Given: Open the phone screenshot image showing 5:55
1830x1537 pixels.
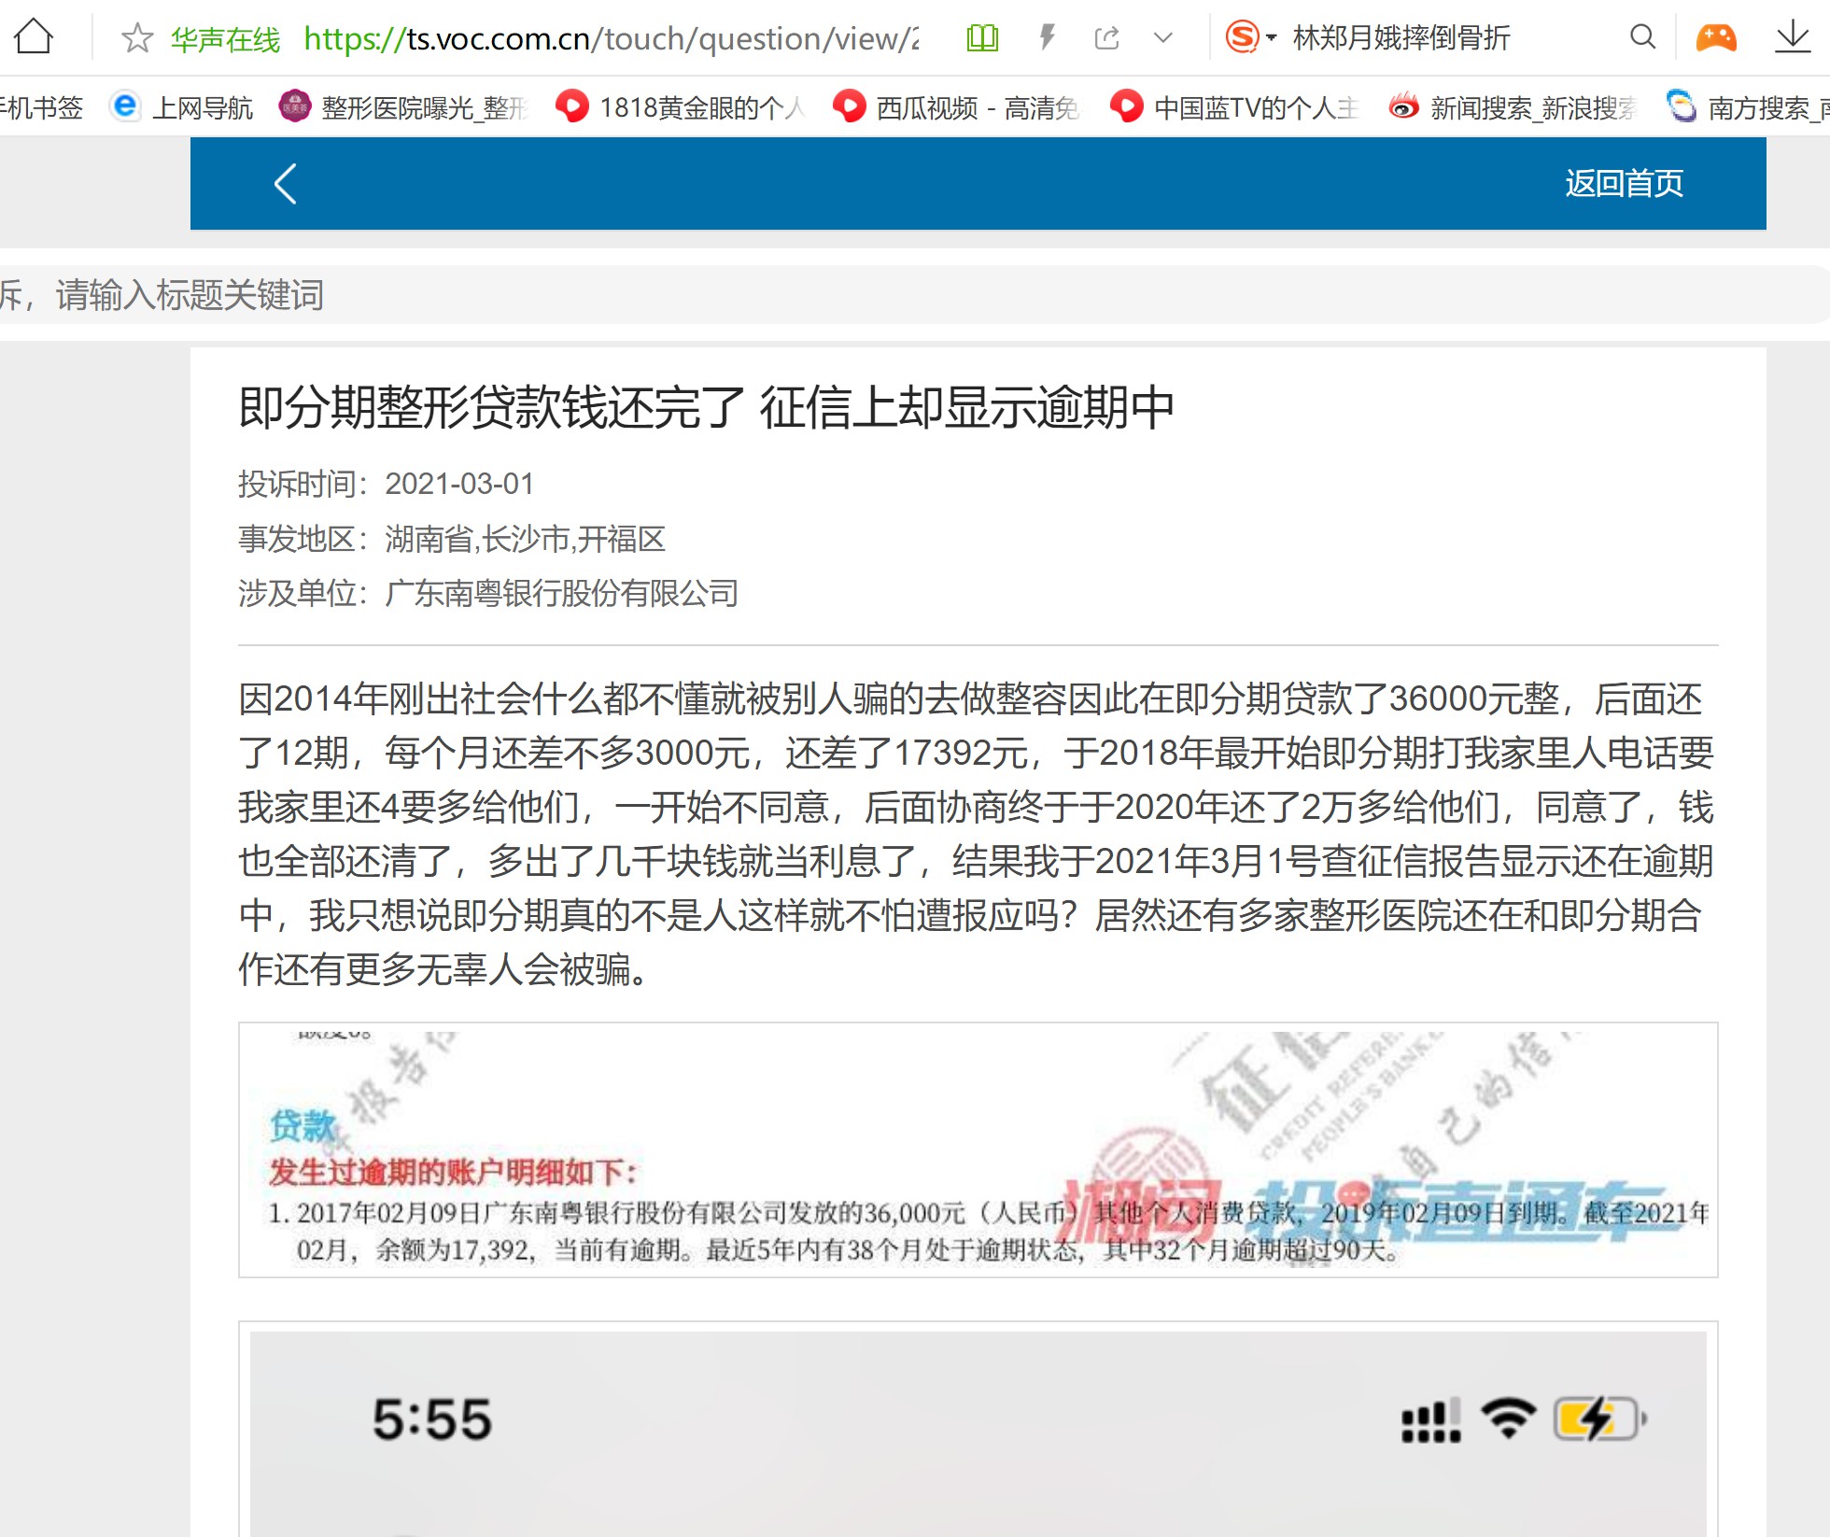Looking at the screenshot, I should [978, 1429].
